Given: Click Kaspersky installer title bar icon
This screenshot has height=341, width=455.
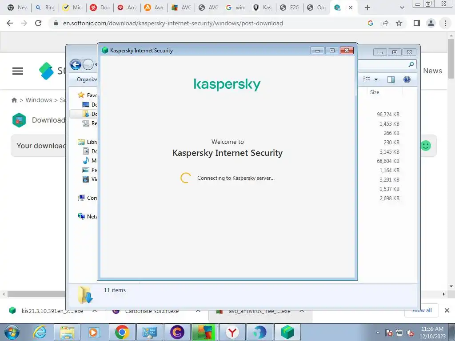Looking at the screenshot, I should coord(105,51).
